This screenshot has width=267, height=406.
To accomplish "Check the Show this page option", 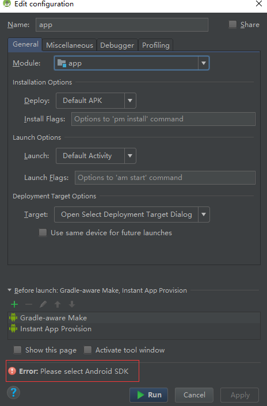I will [18, 350].
